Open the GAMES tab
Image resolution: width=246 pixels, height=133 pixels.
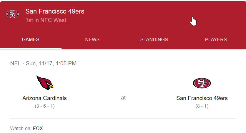coord(31,39)
